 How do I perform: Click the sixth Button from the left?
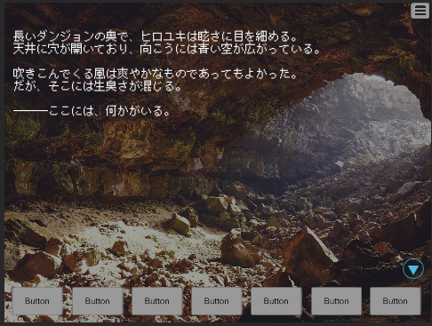[336, 301]
